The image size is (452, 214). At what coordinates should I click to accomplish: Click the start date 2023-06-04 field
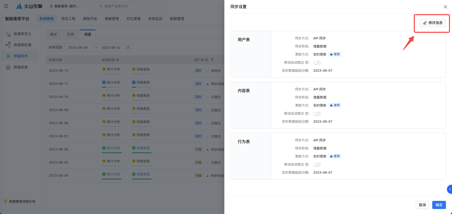click(x=78, y=47)
